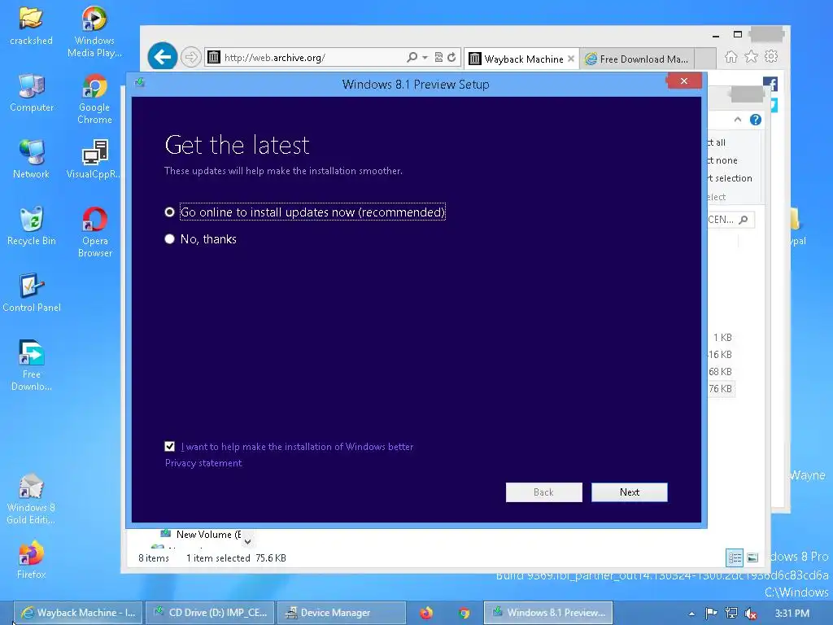Screen dimensions: 833x625
Task: Open the VisualCppR desktop shortcut
Action: [94, 159]
